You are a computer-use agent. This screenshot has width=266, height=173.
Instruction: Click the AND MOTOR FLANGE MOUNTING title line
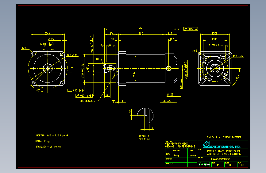(224, 154)
